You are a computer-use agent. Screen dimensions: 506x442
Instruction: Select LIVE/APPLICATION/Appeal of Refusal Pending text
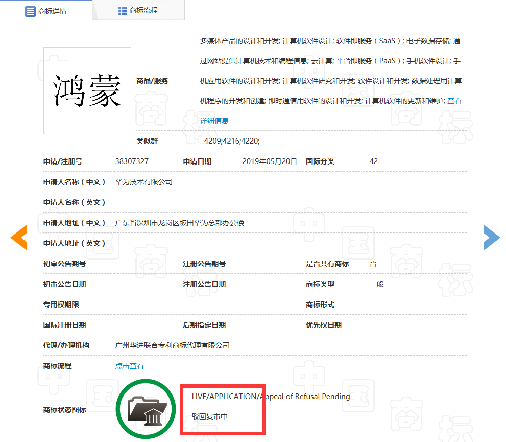tap(271, 397)
